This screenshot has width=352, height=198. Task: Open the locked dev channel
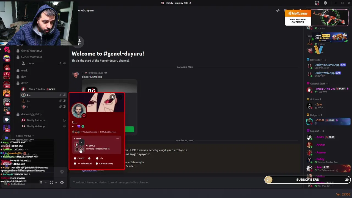[x=41, y=77]
